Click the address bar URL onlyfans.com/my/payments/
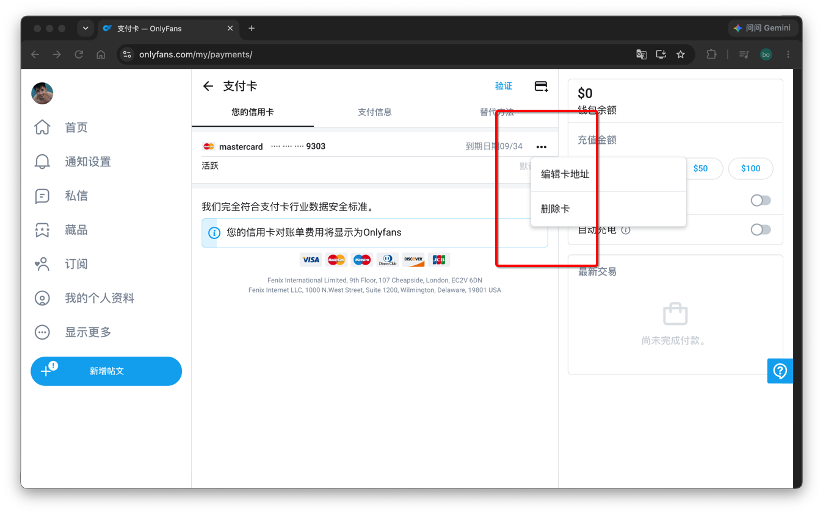 click(x=195, y=54)
